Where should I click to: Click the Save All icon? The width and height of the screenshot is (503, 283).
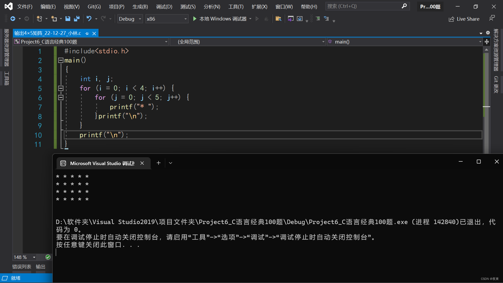pyautogui.click(x=77, y=19)
